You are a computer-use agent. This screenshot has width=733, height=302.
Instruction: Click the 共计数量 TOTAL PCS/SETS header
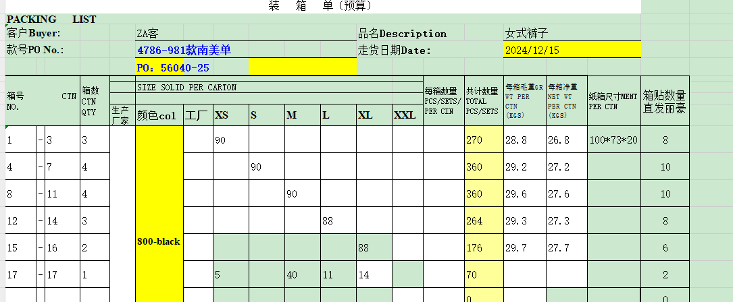click(x=482, y=101)
